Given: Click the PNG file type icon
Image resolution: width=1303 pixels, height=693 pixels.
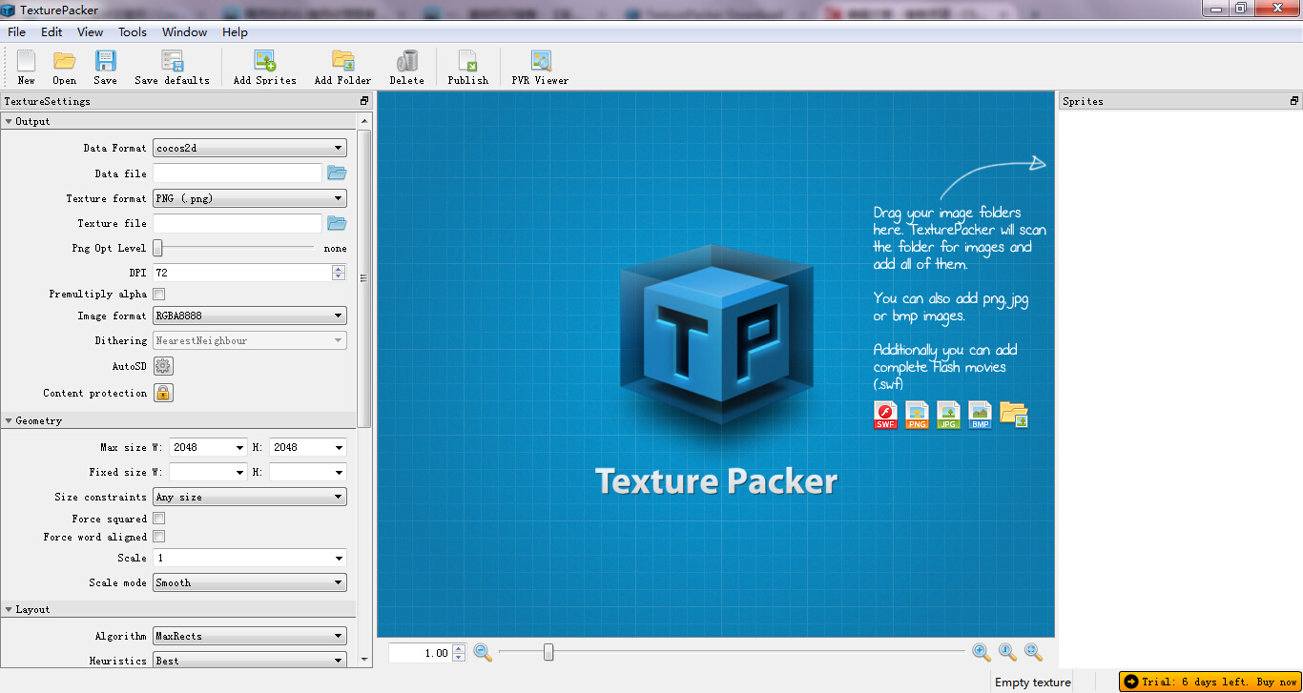Looking at the screenshot, I should [x=917, y=415].
